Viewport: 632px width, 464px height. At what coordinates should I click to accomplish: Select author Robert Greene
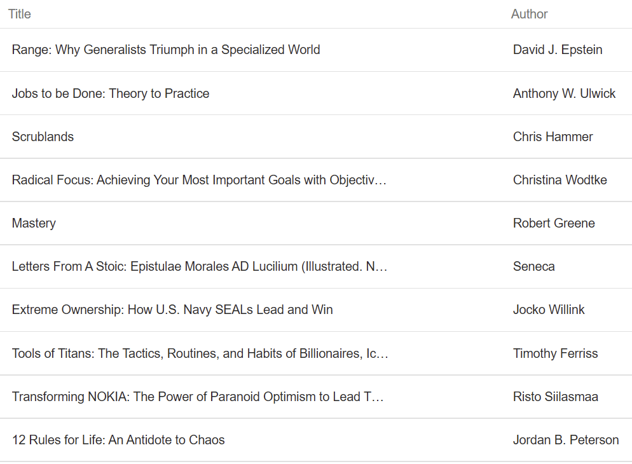pyautogui.click(x=554, y=223)
